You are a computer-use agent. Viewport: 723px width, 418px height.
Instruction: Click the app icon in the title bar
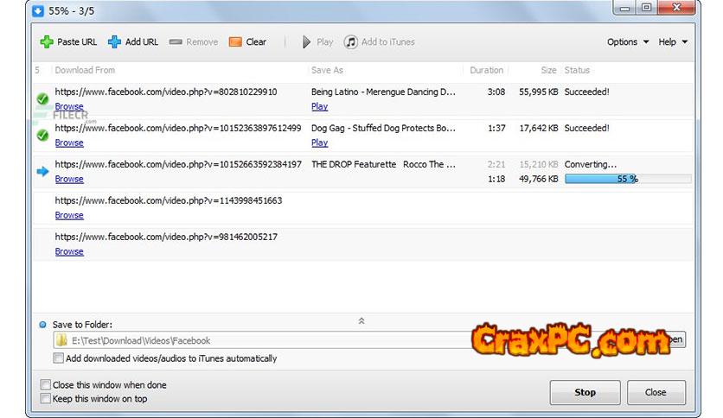(x=38, y=10)
